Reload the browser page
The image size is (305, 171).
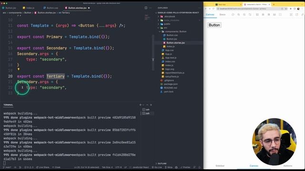[213, 9]
